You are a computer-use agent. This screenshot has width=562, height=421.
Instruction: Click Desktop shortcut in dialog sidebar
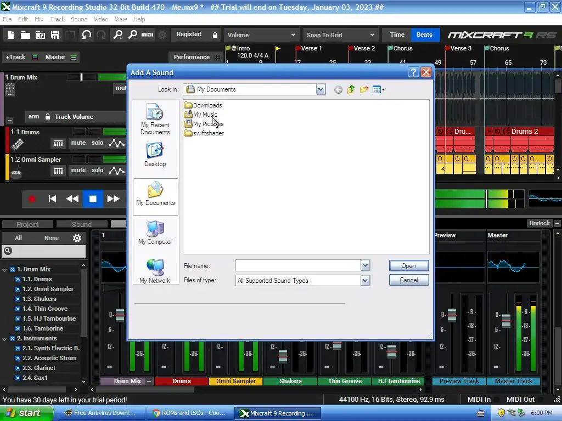(155, 155)
